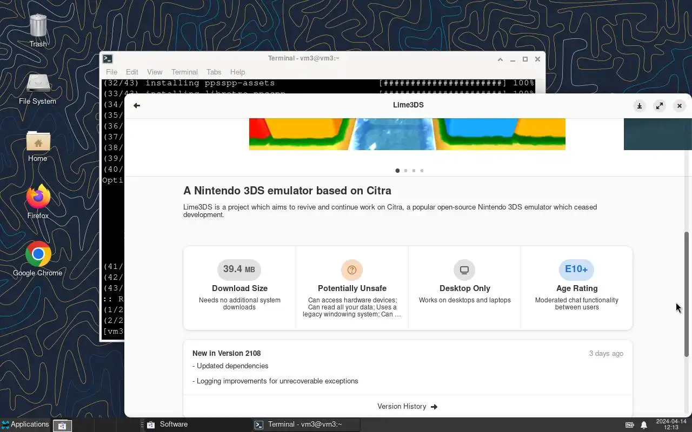Minimize the Terminal window
The image size is (692, 432).
point(513,59)
